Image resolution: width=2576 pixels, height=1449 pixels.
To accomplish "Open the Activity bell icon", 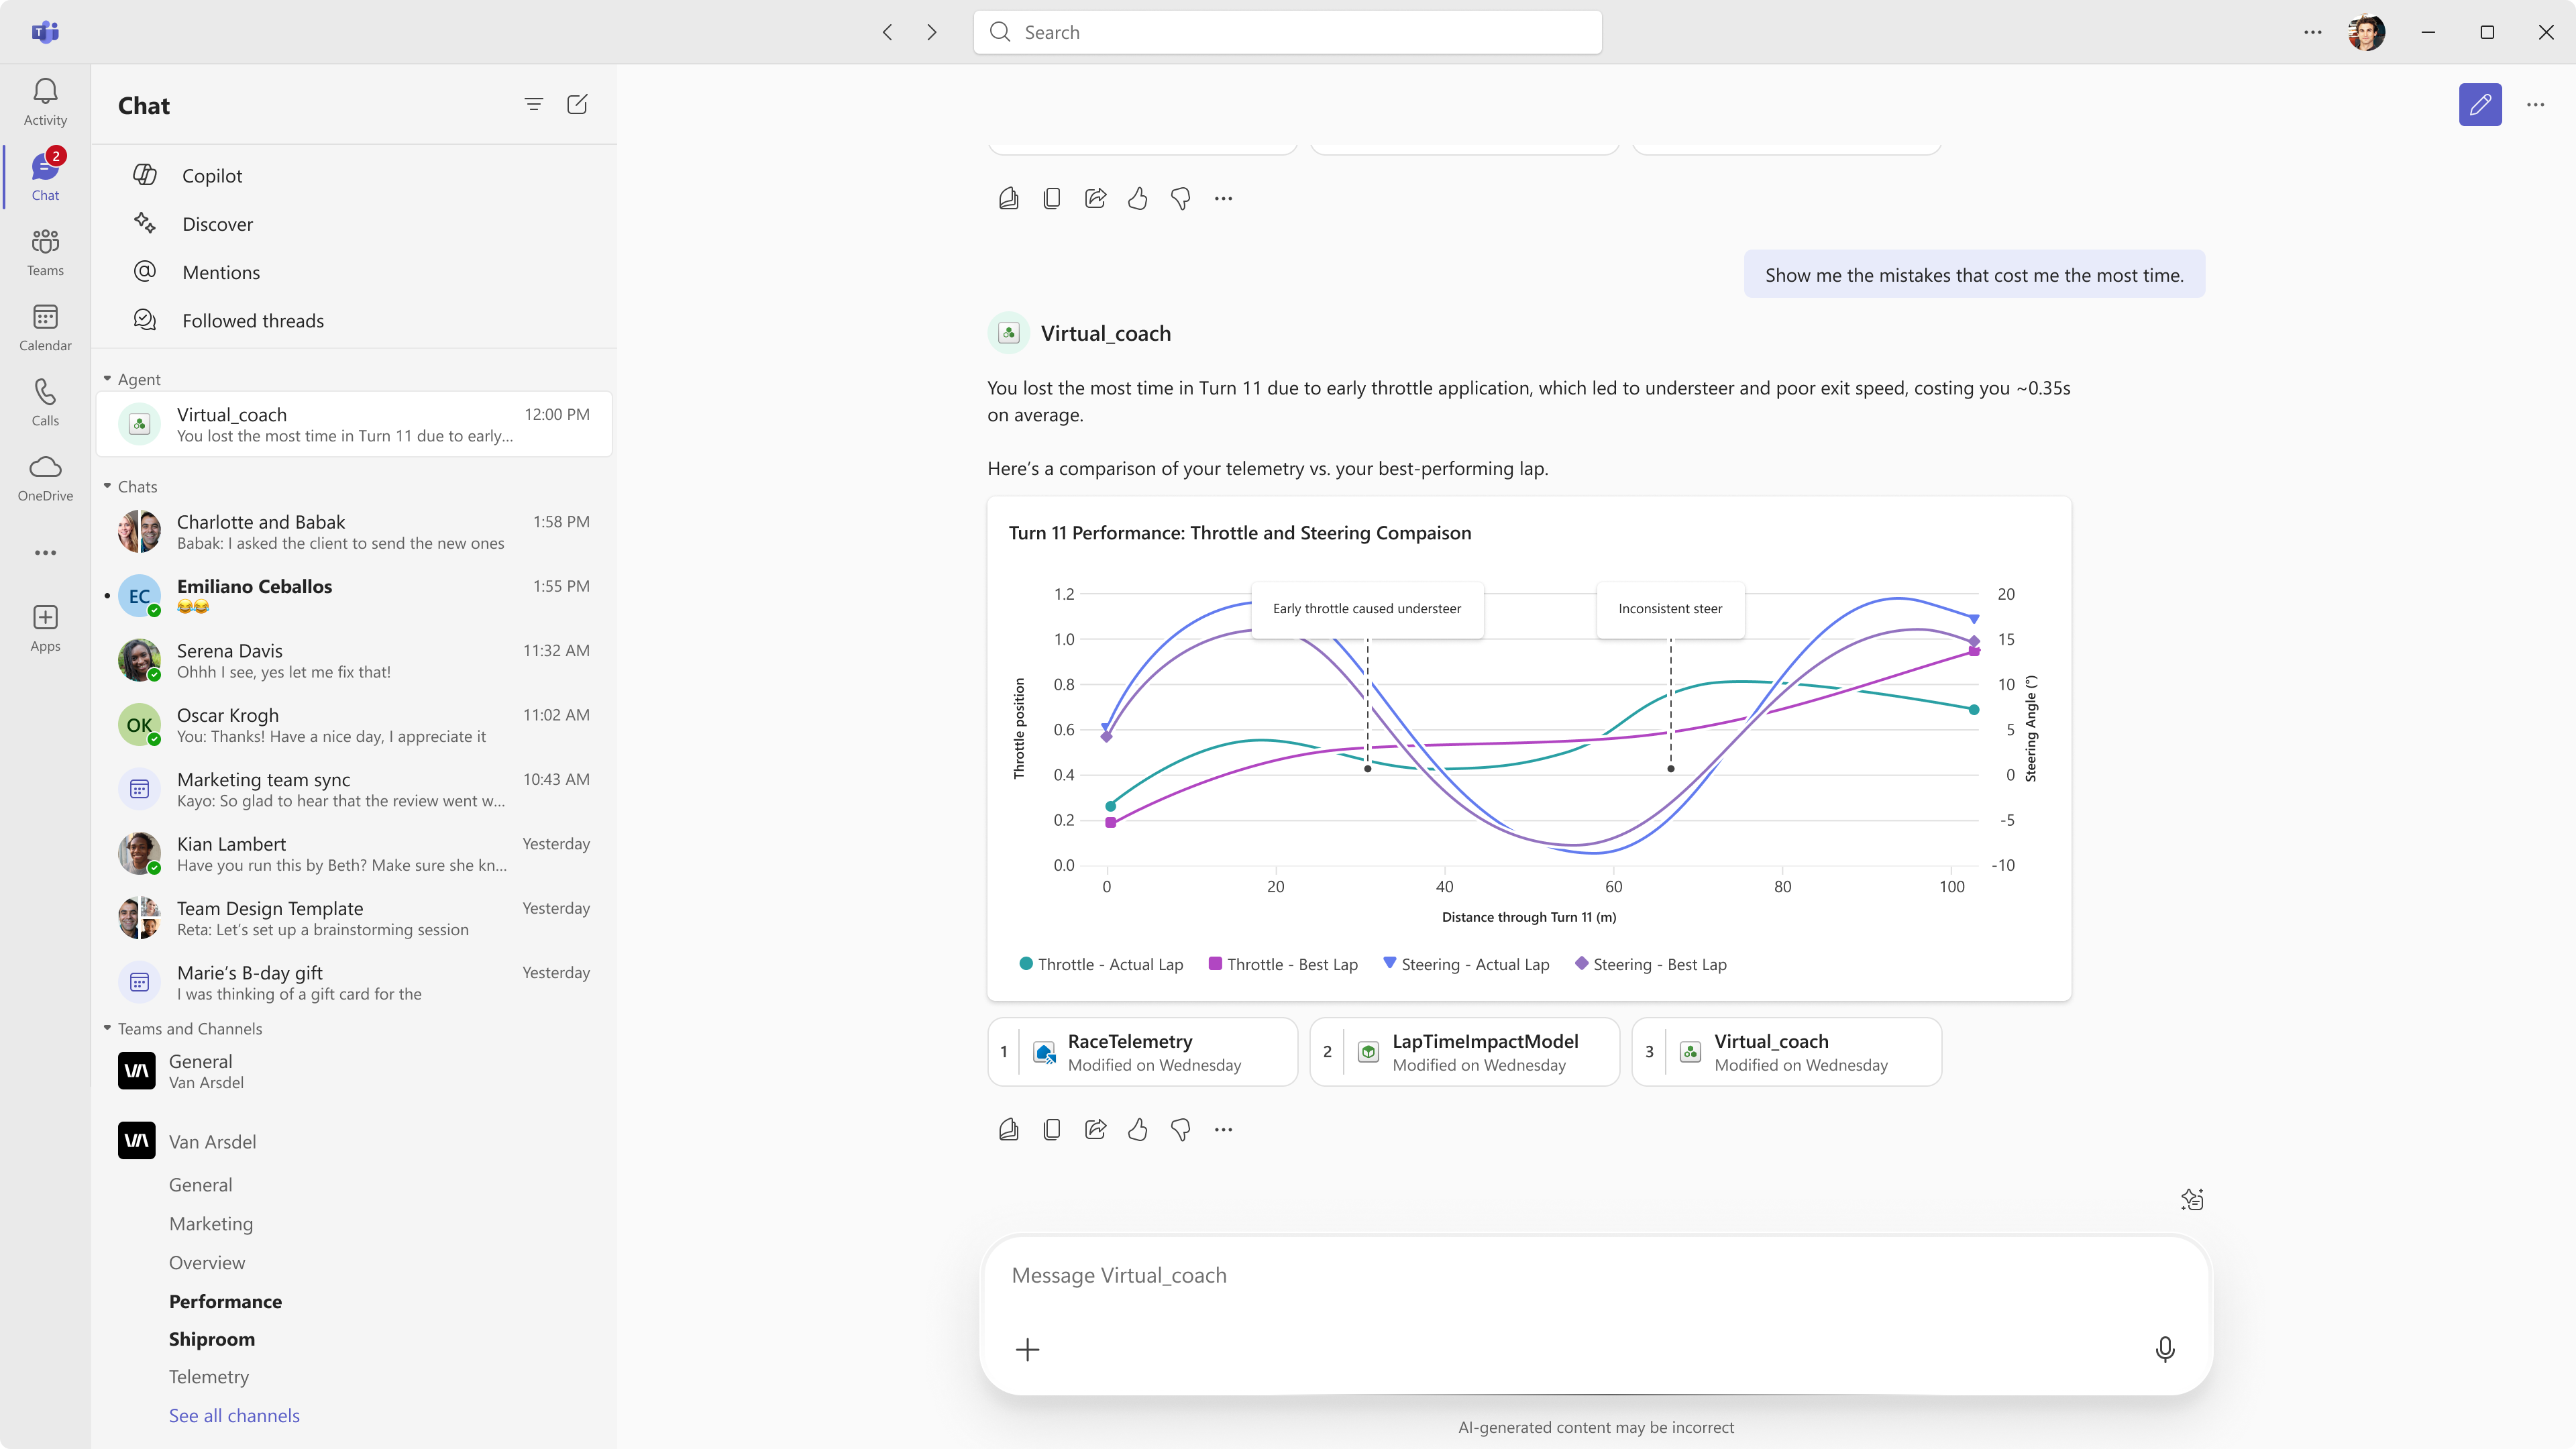I will click(45, 101).
